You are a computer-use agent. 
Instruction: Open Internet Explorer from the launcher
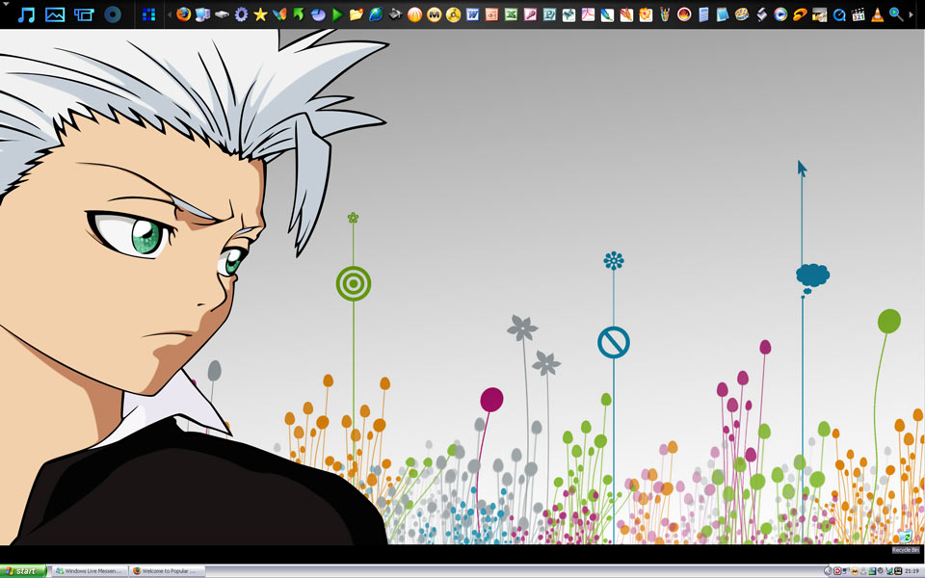(376, 14)
